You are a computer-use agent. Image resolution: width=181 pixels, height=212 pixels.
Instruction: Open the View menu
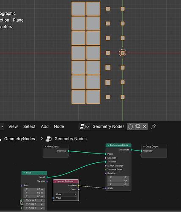[13, 126]
